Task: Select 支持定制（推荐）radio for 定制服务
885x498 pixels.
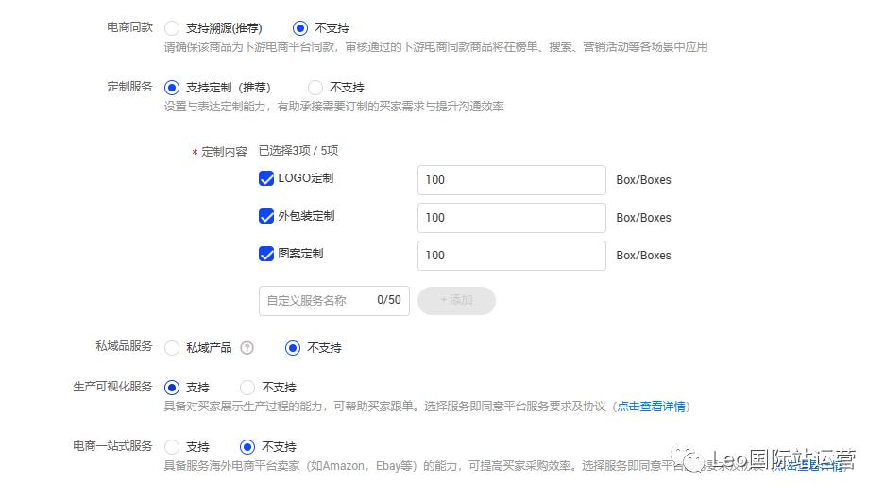Action: pos(172,88)
